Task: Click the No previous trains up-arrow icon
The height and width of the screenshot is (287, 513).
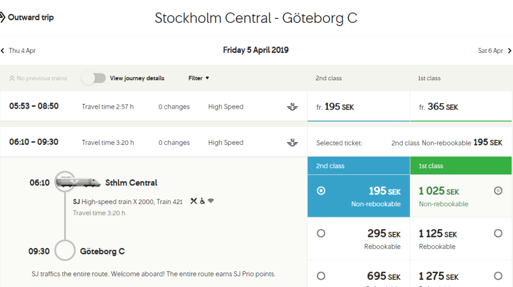Action: (x=12, y=79)
